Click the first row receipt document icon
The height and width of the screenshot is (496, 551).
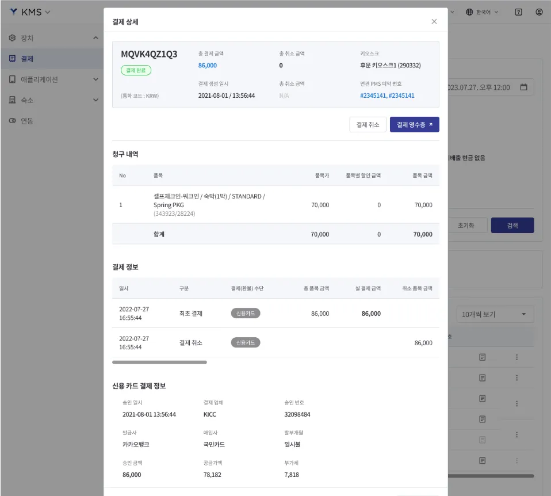482,357
